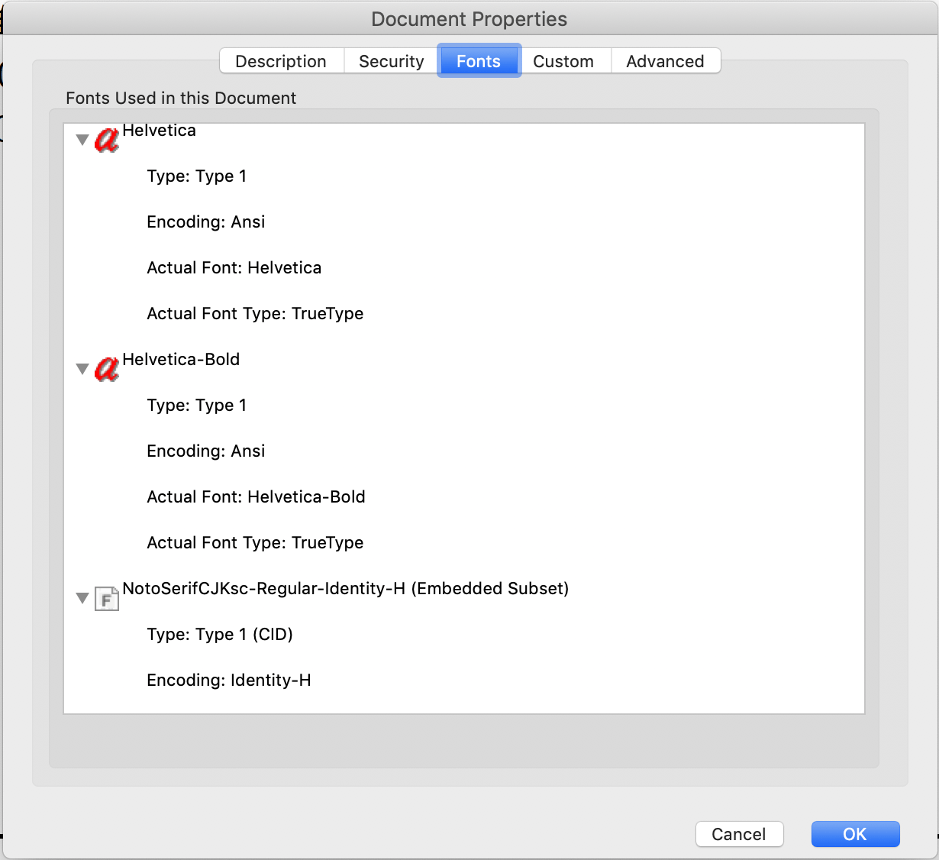939x860 pixels.
Task: Select the 'Actual Font: Helvetica-Bold' row
Action: (256, 497)
